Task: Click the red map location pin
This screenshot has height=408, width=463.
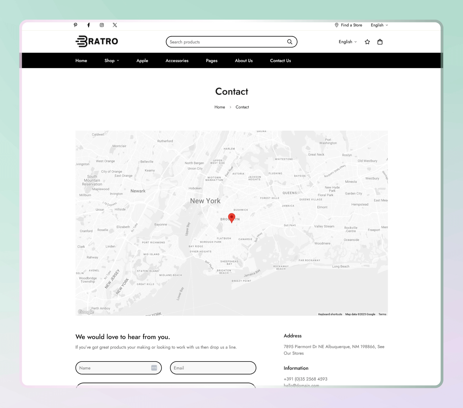Action: (x=231, y=218)
